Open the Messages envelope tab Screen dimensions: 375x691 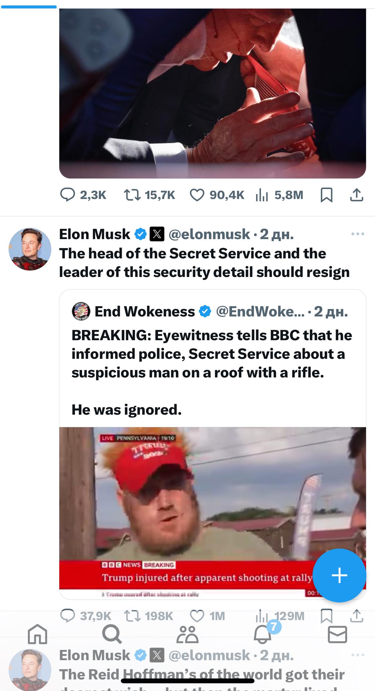[x=338, y=634]
